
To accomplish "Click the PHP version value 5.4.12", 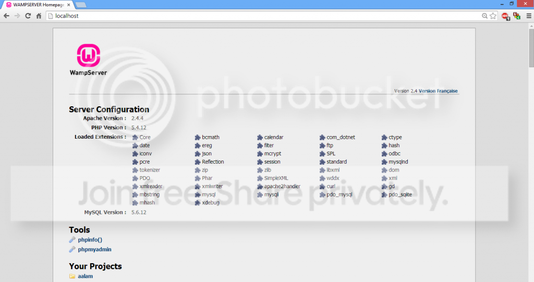I will pos(139,127).
